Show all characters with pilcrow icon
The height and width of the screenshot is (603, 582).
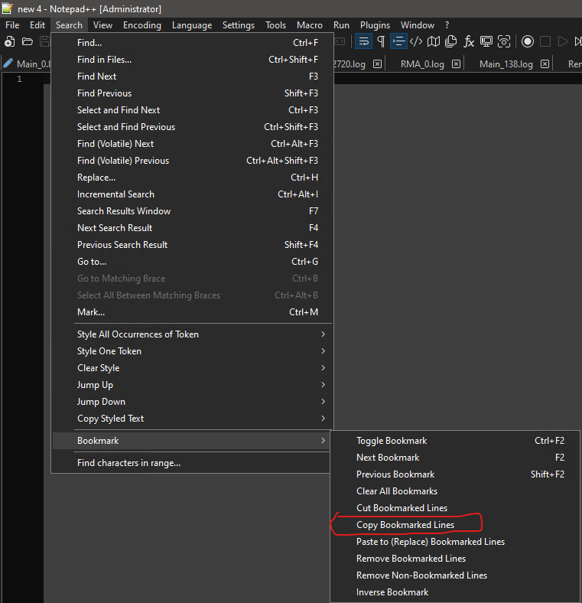(381, 41)
